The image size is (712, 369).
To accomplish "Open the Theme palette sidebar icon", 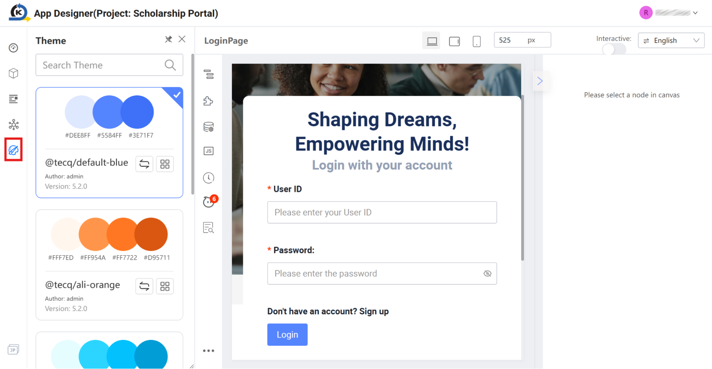I will [14, 150].
